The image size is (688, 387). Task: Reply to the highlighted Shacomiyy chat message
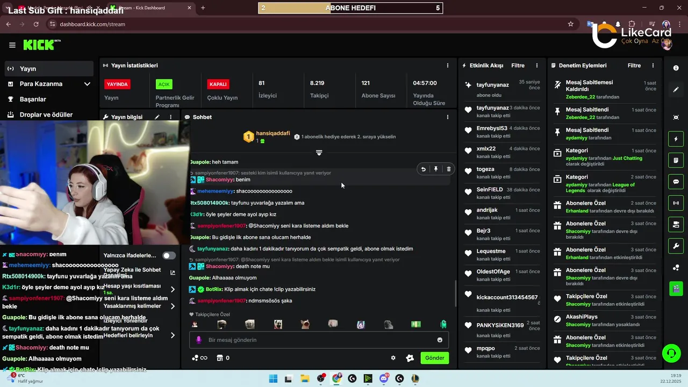[x=423, y=169]
